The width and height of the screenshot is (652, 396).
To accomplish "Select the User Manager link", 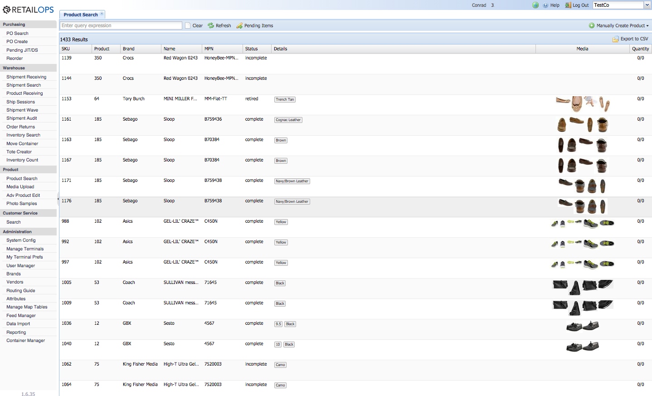I will [x=20, y=266].
